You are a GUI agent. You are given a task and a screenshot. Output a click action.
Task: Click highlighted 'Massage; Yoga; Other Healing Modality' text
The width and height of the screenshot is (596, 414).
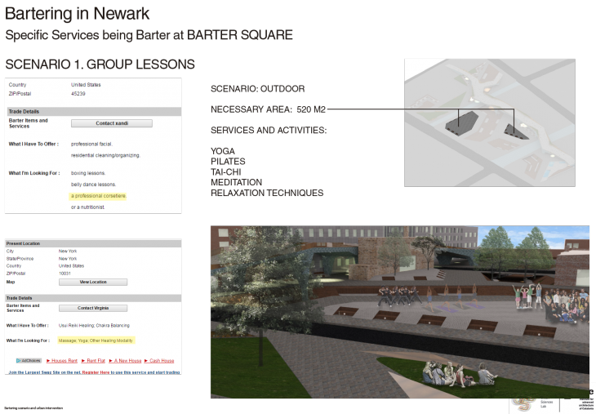click(96, 340)
